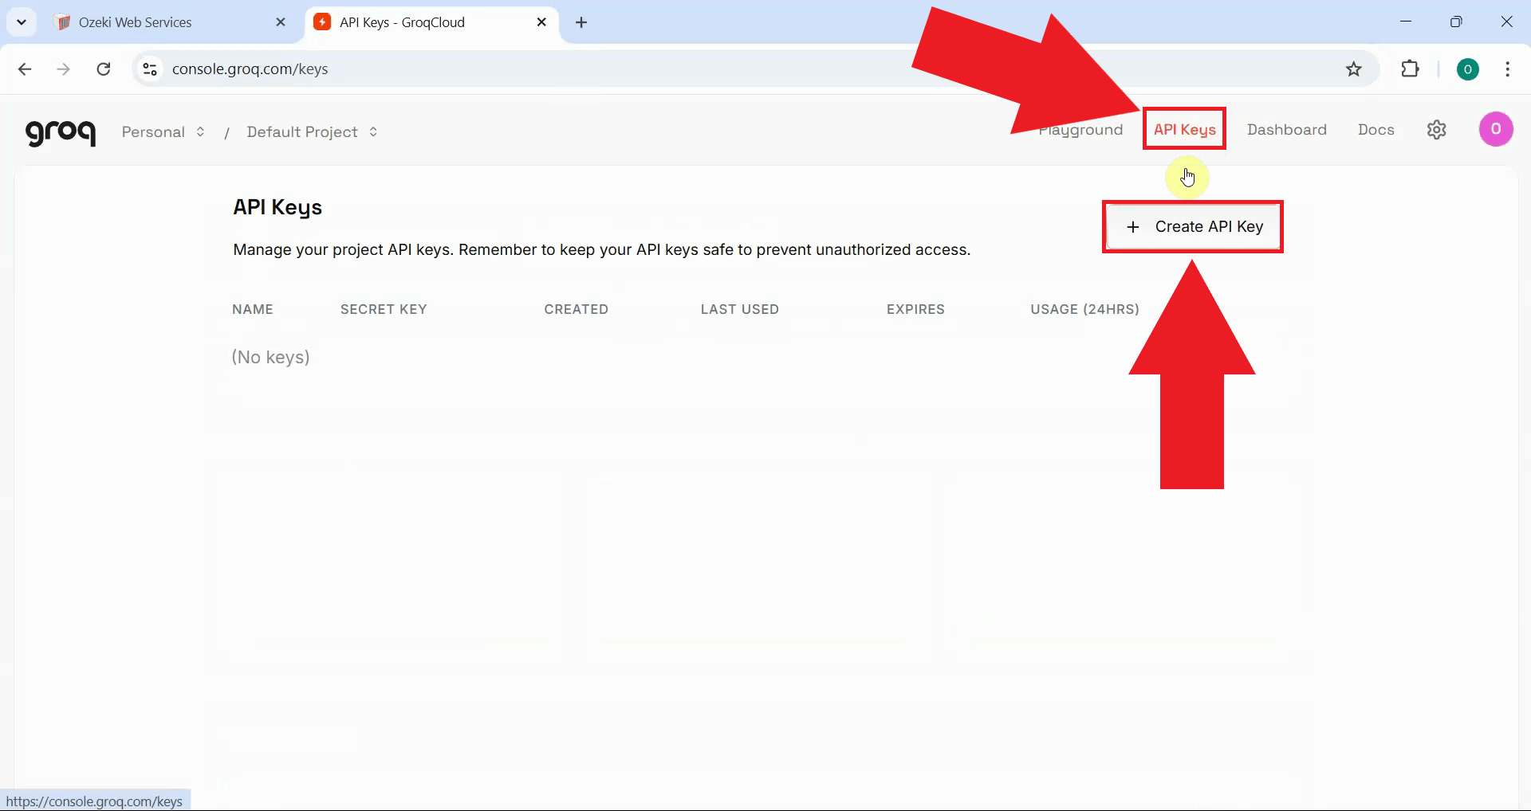
Task: Open the settings gear in the top navigation
Action: click(1437, 130)
